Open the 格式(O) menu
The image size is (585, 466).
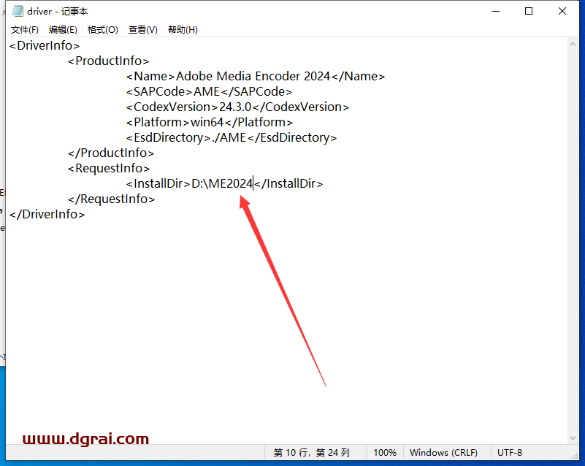tap(102, 30)
